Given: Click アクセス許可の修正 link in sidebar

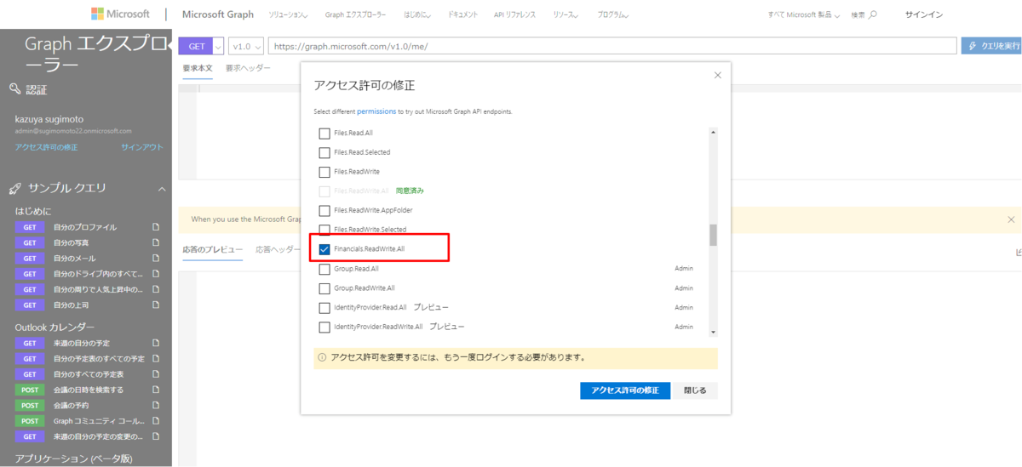Looking at the screenshot, I should click(46, 147).
